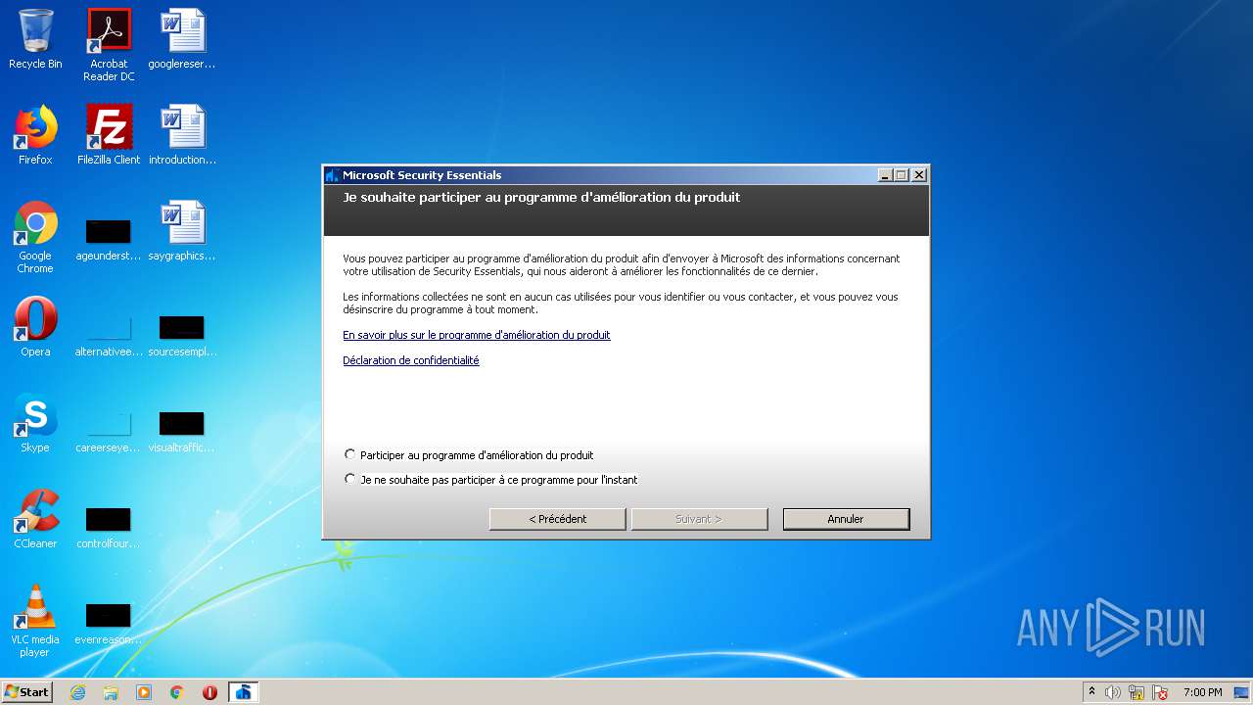This screenshot has height=705, width=1253.
Task: Open 'Déclaration de confidentialité' link
Action: pos(411,360)
